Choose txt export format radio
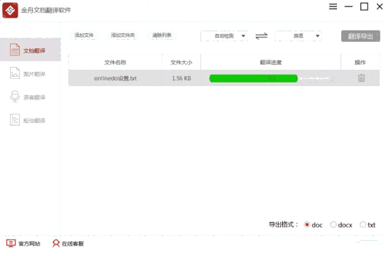 (x=363, y=225)
